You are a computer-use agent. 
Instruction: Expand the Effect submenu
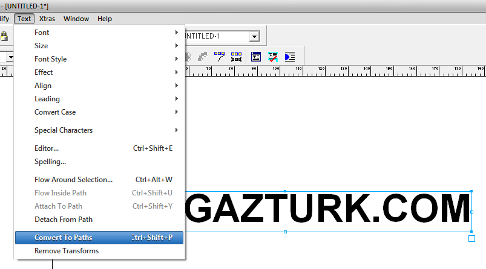tap(99, 72)
